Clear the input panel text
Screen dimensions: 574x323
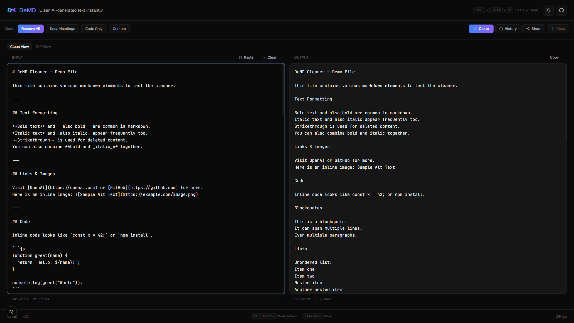coord(270,57)
